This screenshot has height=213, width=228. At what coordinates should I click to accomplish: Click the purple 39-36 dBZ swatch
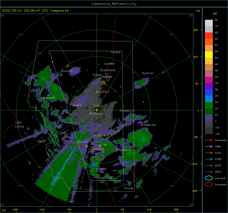tap(209, 86)
